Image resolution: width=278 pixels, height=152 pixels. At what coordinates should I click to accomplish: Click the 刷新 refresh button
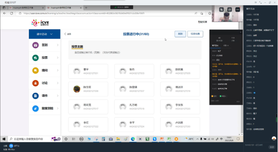tap(180, 34)
